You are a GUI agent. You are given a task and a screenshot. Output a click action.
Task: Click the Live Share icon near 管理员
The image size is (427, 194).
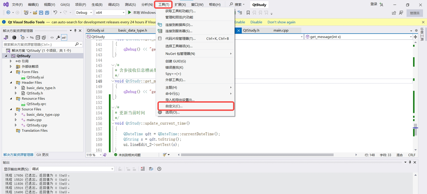[394, 13]
